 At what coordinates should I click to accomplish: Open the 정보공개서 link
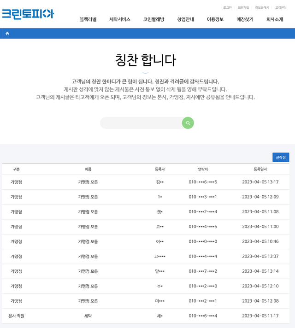[x=262, y=7]
